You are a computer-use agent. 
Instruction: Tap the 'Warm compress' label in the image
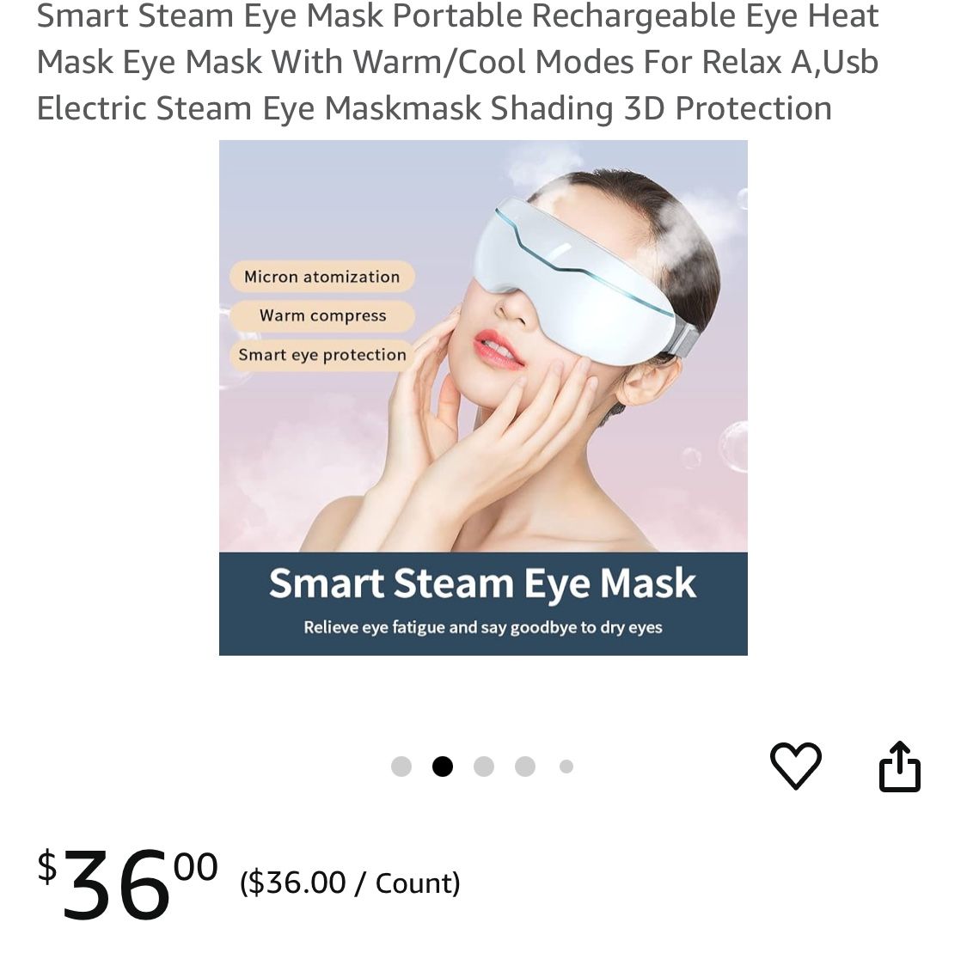(x=322, y=315)
